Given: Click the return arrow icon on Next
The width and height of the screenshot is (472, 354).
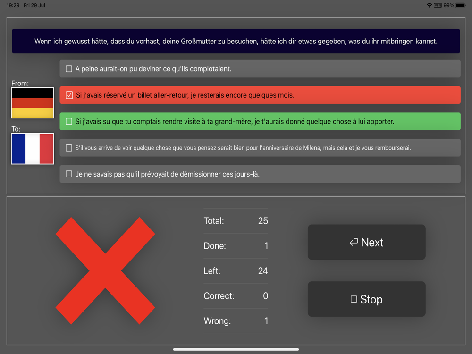Looking at the screenshot, I should (354, 242).
